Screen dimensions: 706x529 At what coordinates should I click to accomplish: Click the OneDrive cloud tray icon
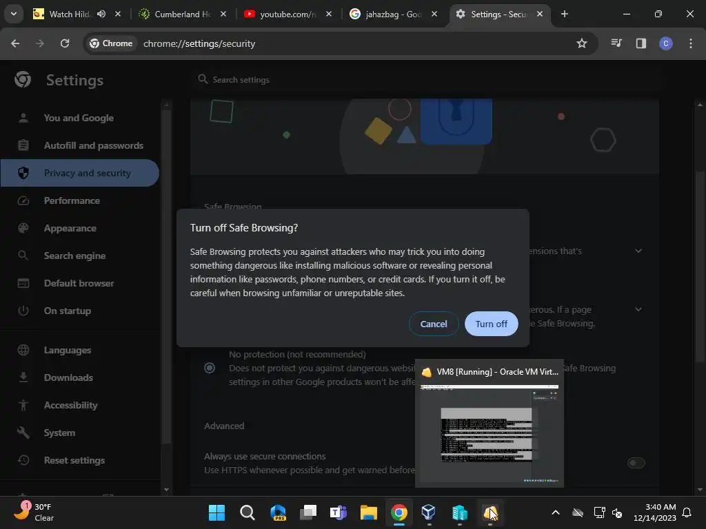pos(578,512)
